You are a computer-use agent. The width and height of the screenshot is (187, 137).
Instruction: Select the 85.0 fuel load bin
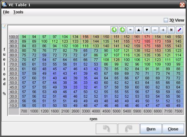tap(13, 50)
